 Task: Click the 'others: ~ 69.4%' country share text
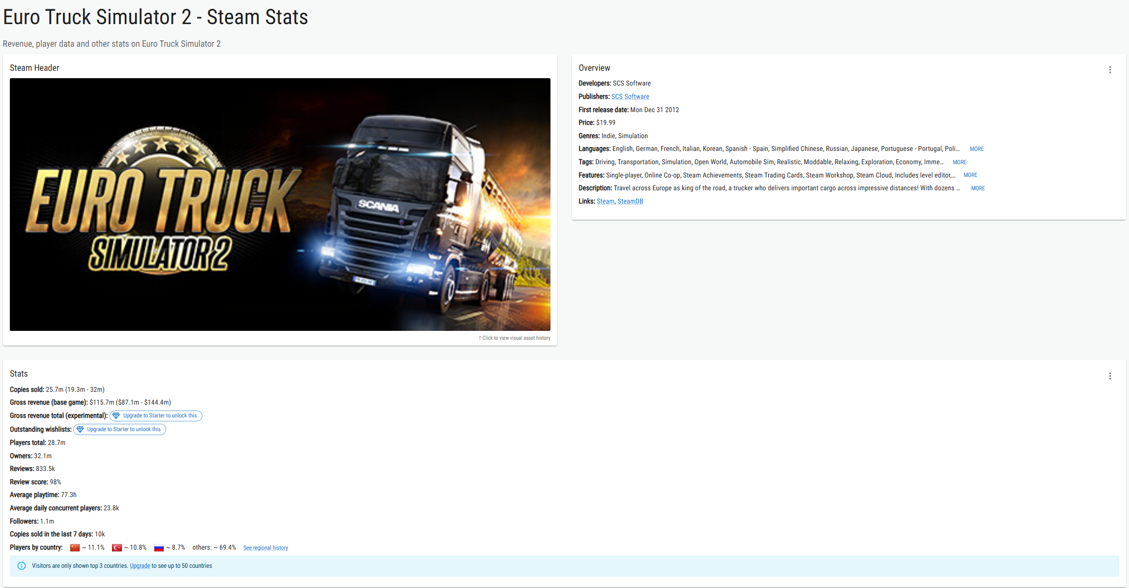tap(214, 548)
